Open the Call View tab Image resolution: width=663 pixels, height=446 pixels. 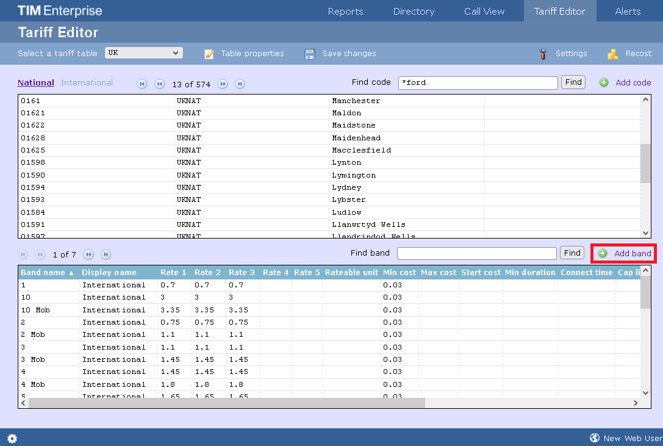click(x=484, y=11)
